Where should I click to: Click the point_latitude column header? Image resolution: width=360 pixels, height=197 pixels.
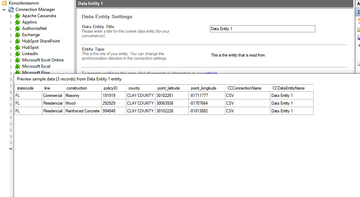point(168,88)
